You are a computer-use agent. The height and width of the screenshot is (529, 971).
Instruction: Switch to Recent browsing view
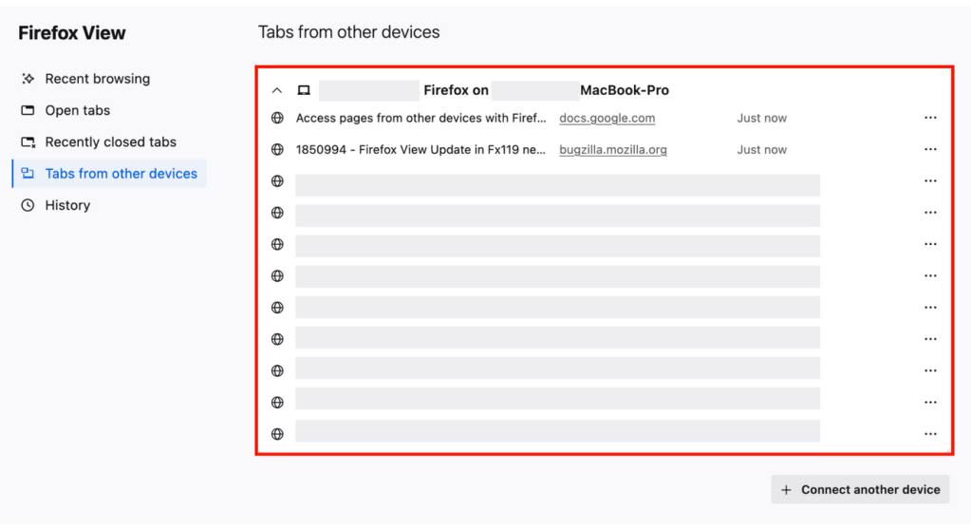coord(97,79)
